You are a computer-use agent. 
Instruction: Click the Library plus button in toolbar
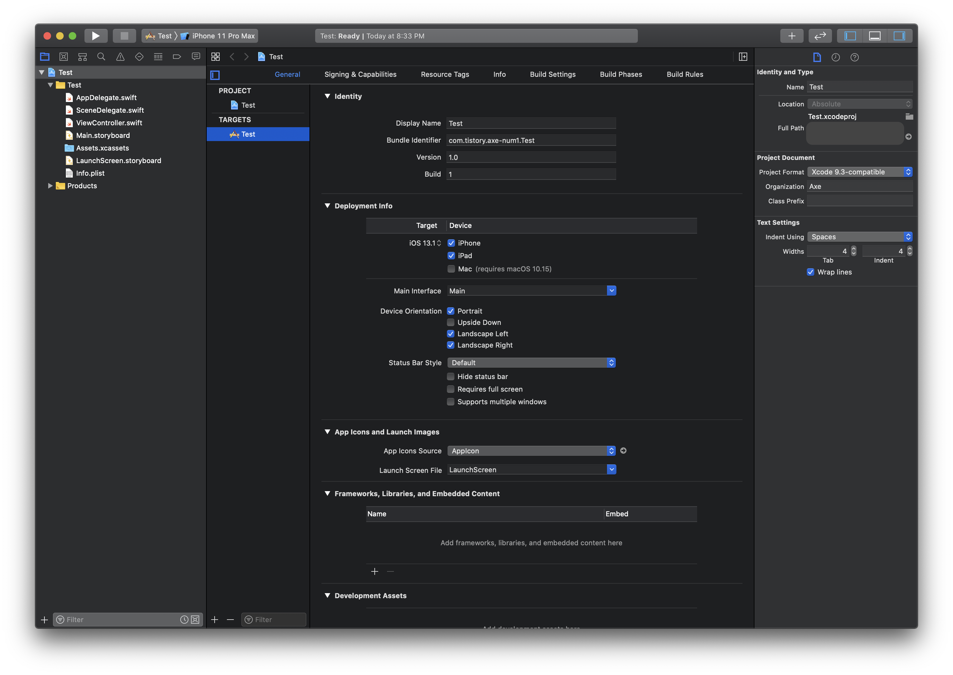click(x=791, y=36)
